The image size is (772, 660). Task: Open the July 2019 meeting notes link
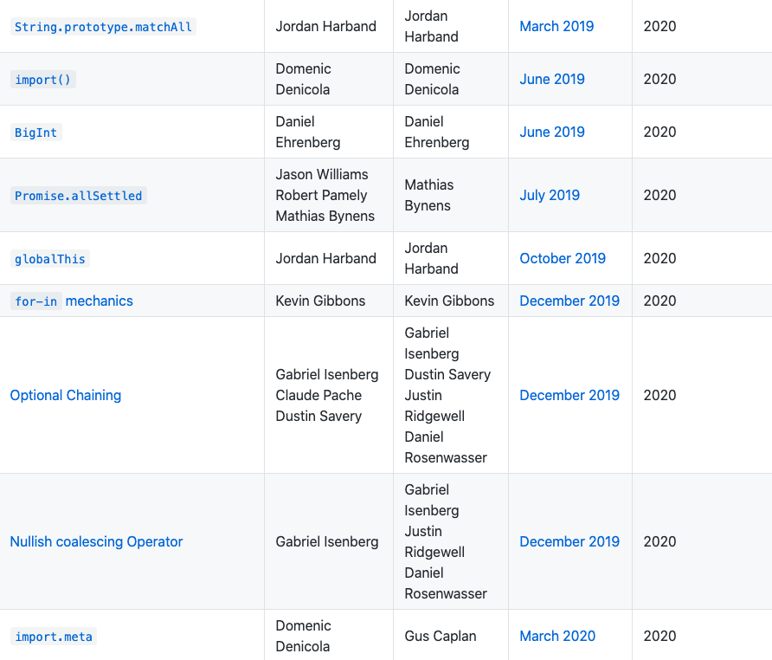550,195
